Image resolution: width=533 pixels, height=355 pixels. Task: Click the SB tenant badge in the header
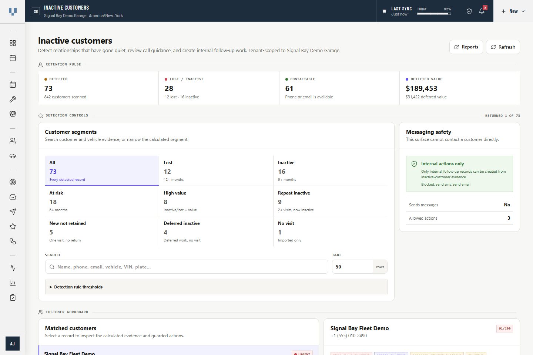pyautogui.click(x=36, y=11)
